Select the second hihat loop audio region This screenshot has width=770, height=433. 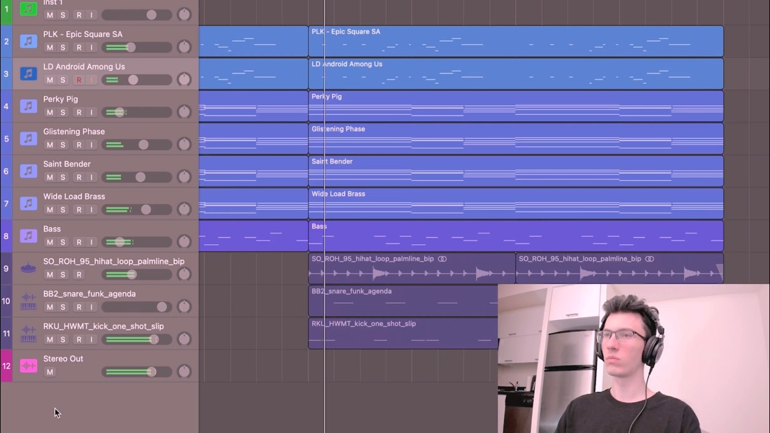tap(620, 269)
